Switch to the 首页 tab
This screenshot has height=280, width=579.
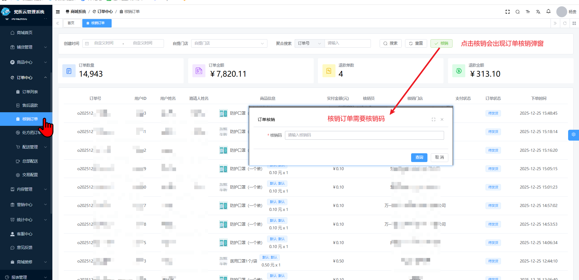pos(72,23)
